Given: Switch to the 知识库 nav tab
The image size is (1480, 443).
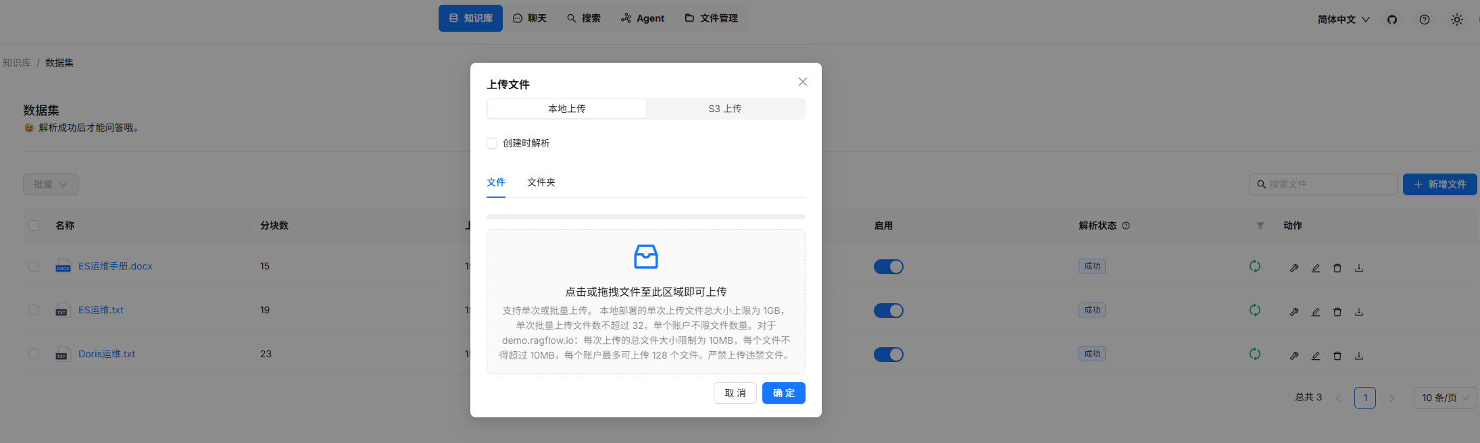Looking at the screenshot, I should coord(470,18).
